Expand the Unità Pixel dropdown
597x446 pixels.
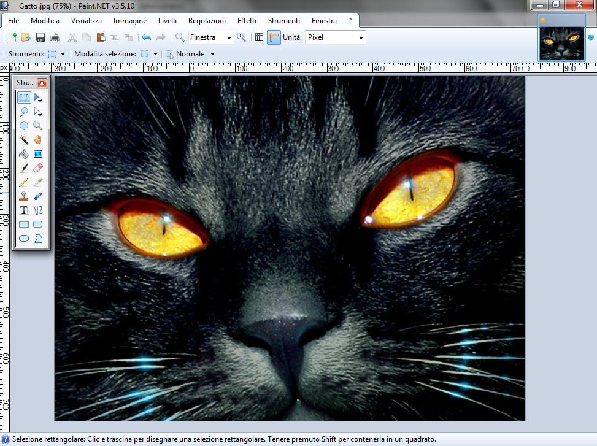click(x=361, y=38)
